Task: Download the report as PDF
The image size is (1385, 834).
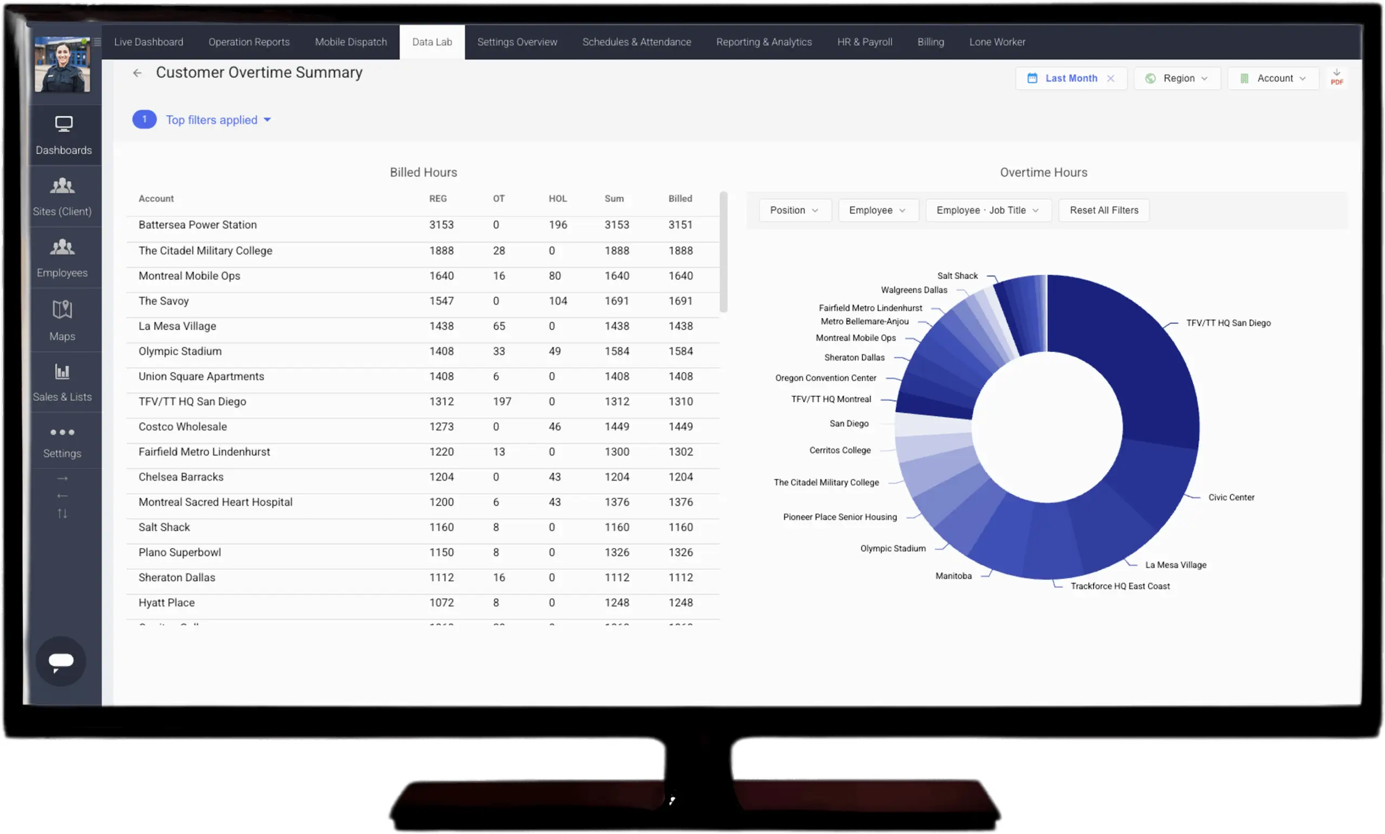Action: pyautogui.click(x=1337, y=77)
